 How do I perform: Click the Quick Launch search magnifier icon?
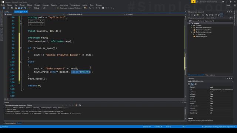(x=223, y=1)
